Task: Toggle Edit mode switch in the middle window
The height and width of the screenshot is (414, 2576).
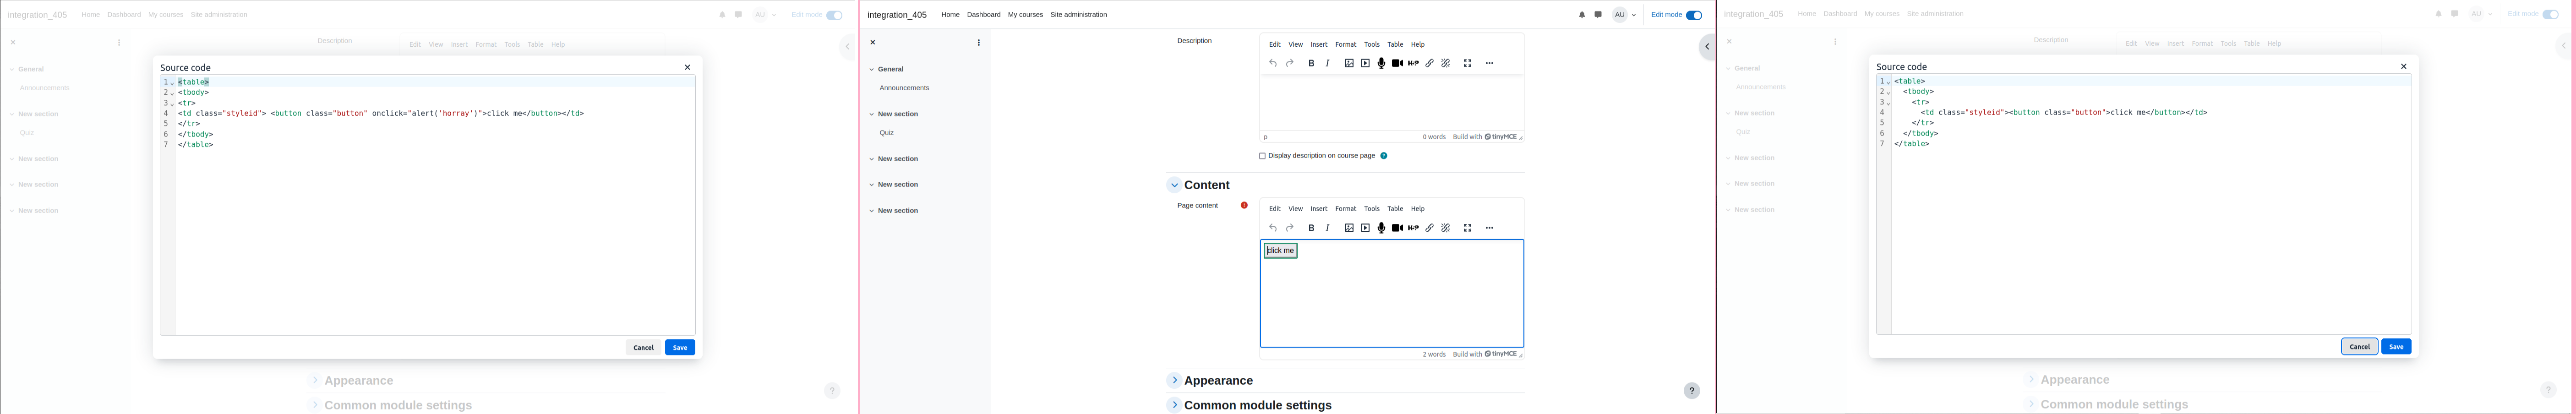Action: pos(1694,15)
